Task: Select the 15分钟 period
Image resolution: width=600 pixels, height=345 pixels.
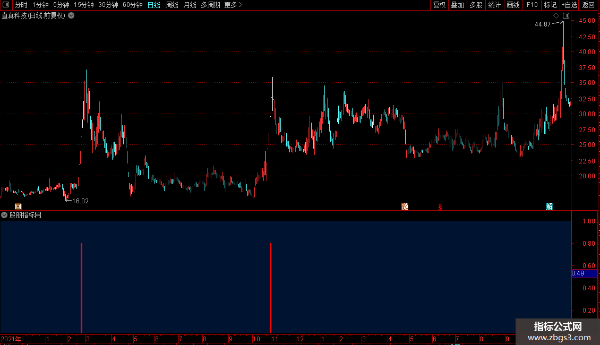Action: 84,5
